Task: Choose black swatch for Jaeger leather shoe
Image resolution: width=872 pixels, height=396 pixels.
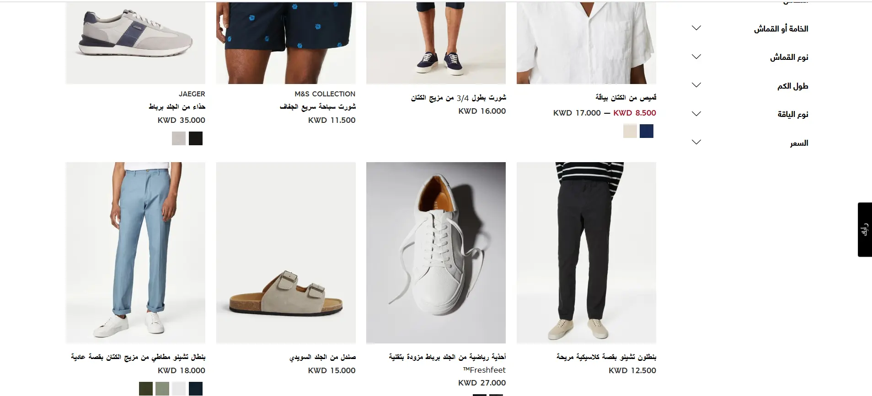Action: point(196,138)
